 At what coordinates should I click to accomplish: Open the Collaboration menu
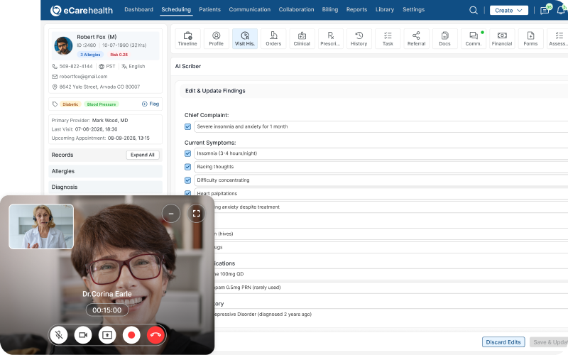[x=296, y=9]
